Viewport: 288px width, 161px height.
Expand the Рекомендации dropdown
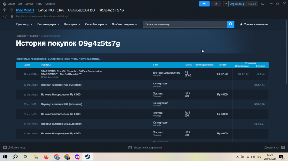[x=48, y=24]
